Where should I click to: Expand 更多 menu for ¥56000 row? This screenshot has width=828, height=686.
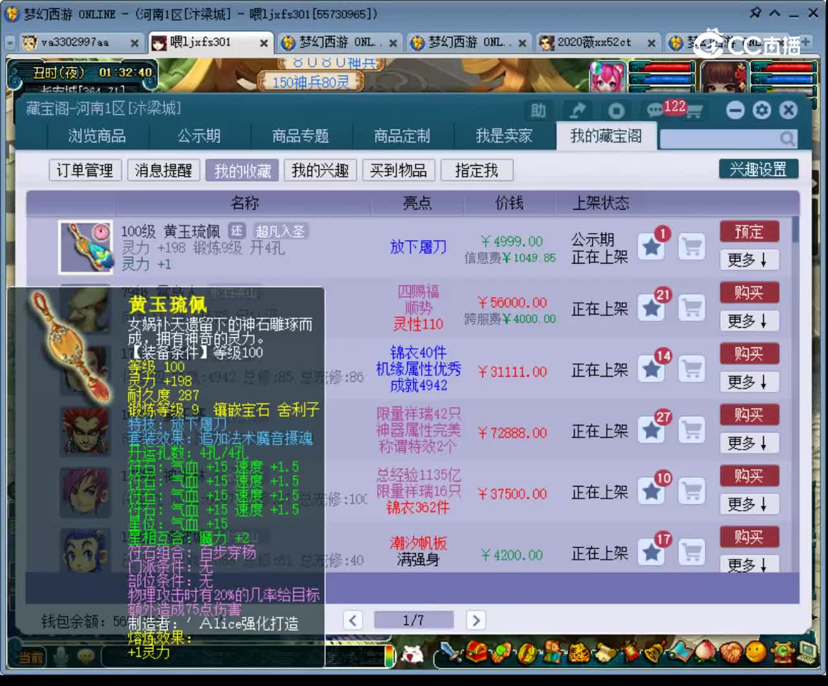(749, 321)
